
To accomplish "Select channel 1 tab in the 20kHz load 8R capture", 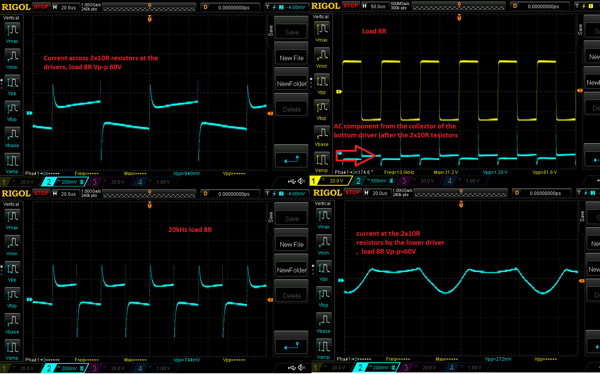I will tap(19, 368).
